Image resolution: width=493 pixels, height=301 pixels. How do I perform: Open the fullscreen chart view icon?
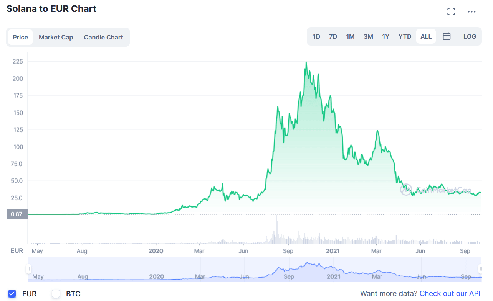click(x=451, y=12)
